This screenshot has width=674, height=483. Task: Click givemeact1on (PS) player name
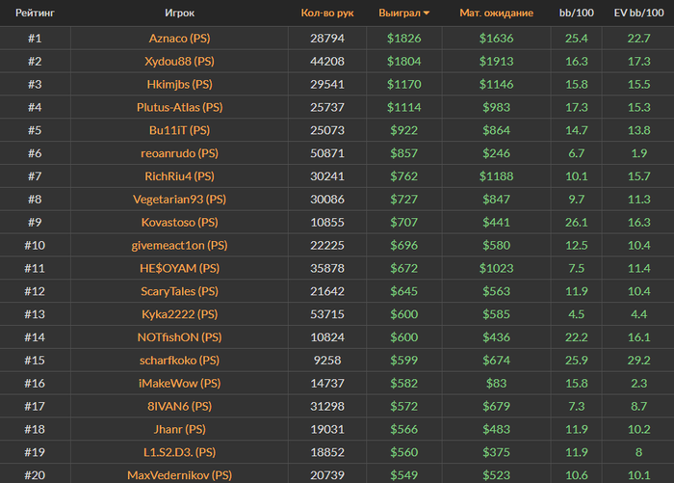(x=179, y=245)
